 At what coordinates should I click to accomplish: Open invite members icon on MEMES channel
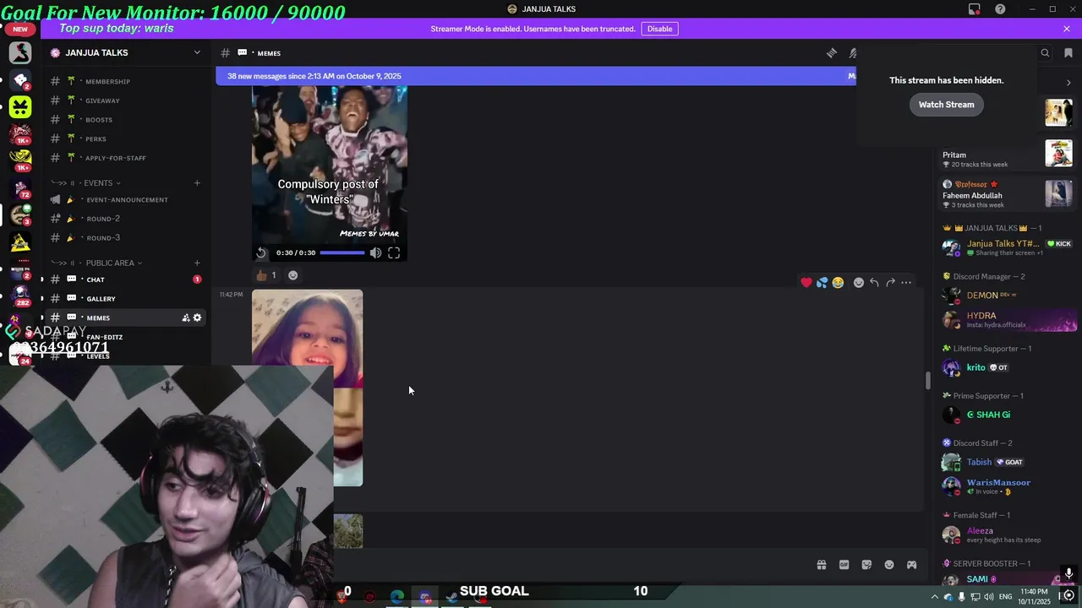[x=185, y=318]
